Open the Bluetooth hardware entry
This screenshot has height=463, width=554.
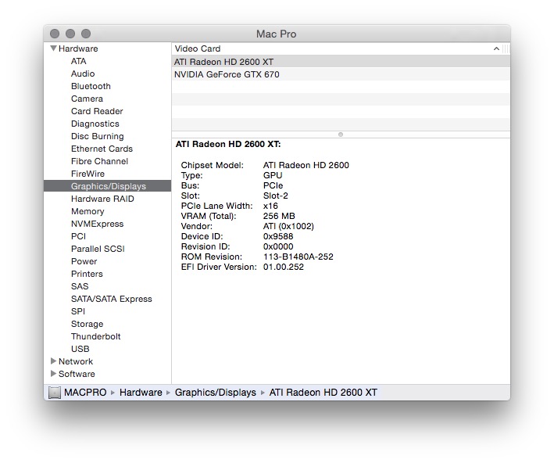91,86
